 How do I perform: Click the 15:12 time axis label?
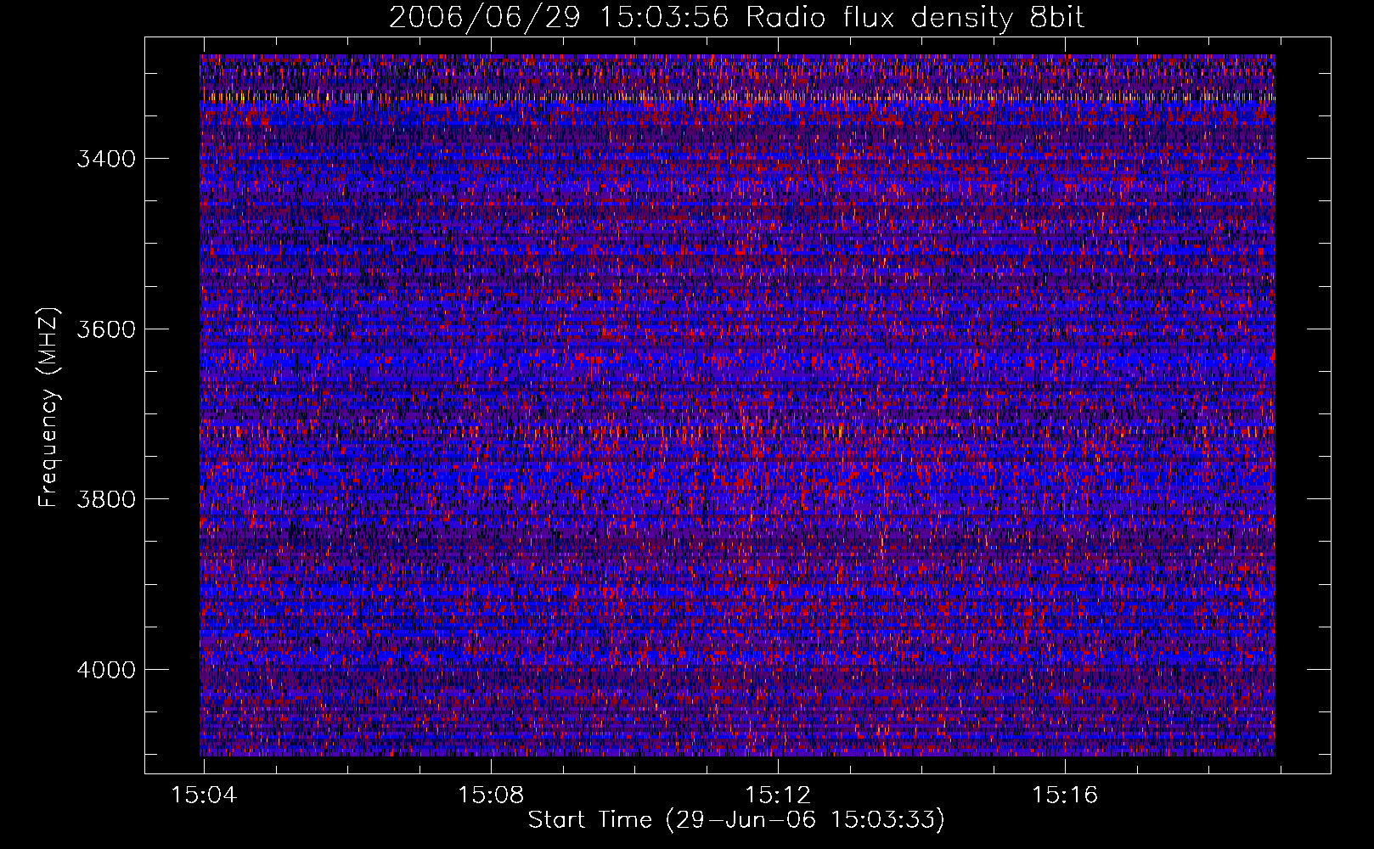(x=778, y=795)
